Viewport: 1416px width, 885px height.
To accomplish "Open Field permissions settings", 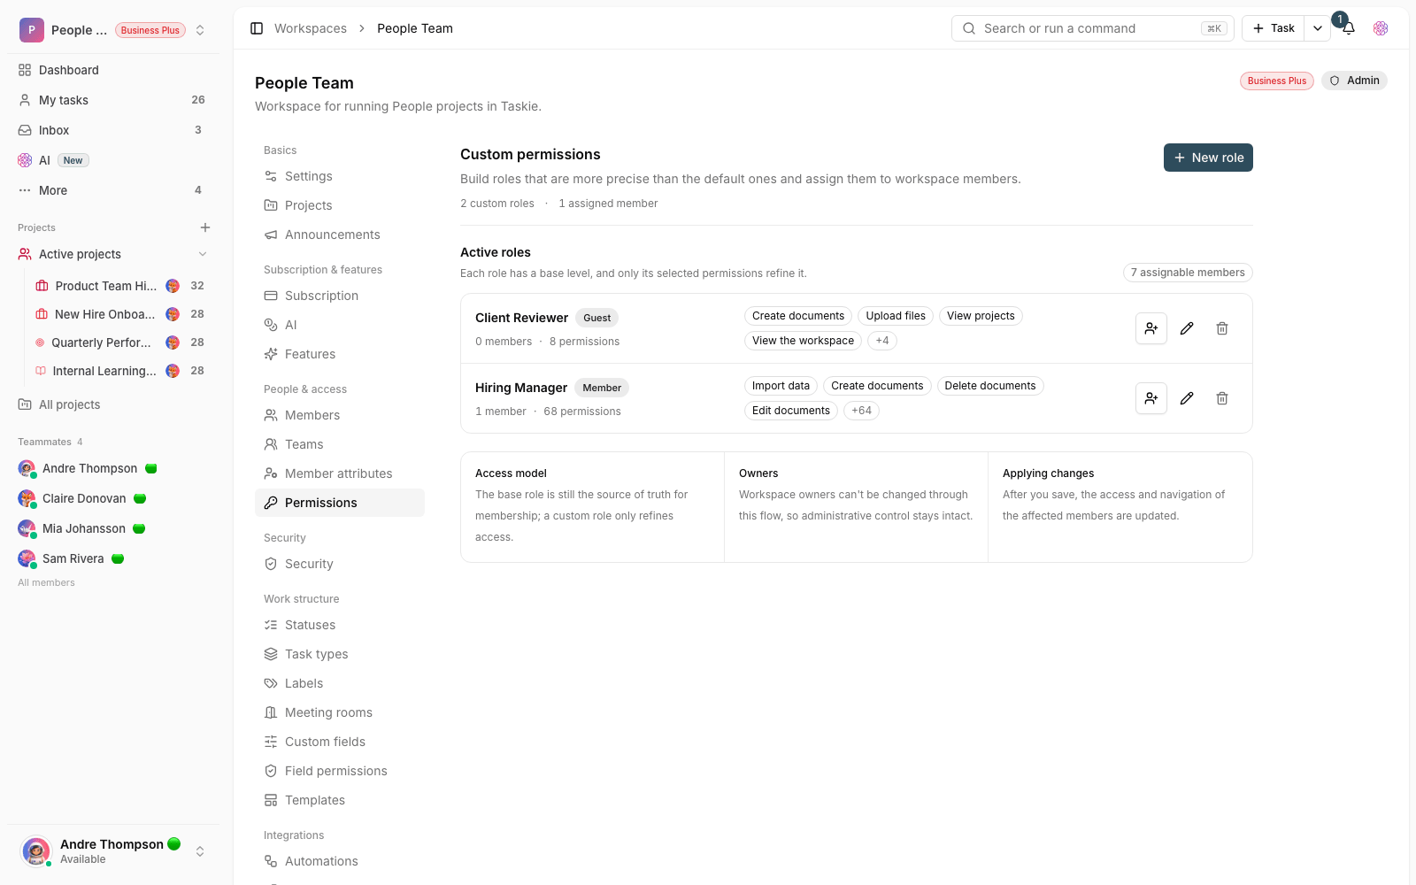I will pos(340,771).
